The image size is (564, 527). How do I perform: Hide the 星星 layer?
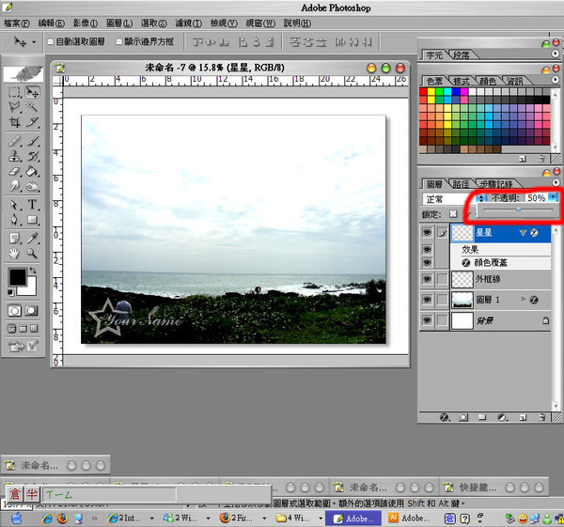[427, 233]
